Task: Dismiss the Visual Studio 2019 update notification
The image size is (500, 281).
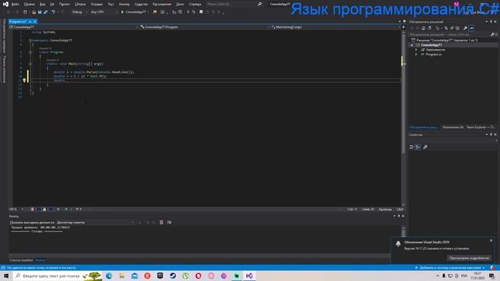Action: pyautogui.click(x=491, y=240)
